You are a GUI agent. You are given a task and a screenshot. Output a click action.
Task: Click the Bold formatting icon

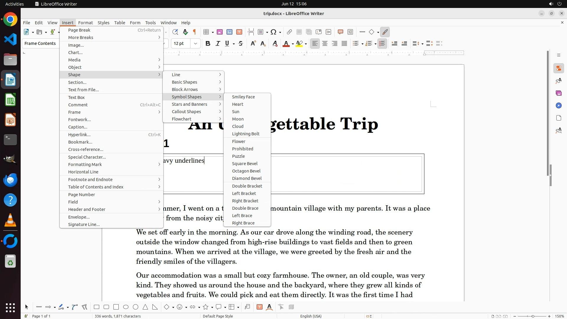(x=208, y=44)
